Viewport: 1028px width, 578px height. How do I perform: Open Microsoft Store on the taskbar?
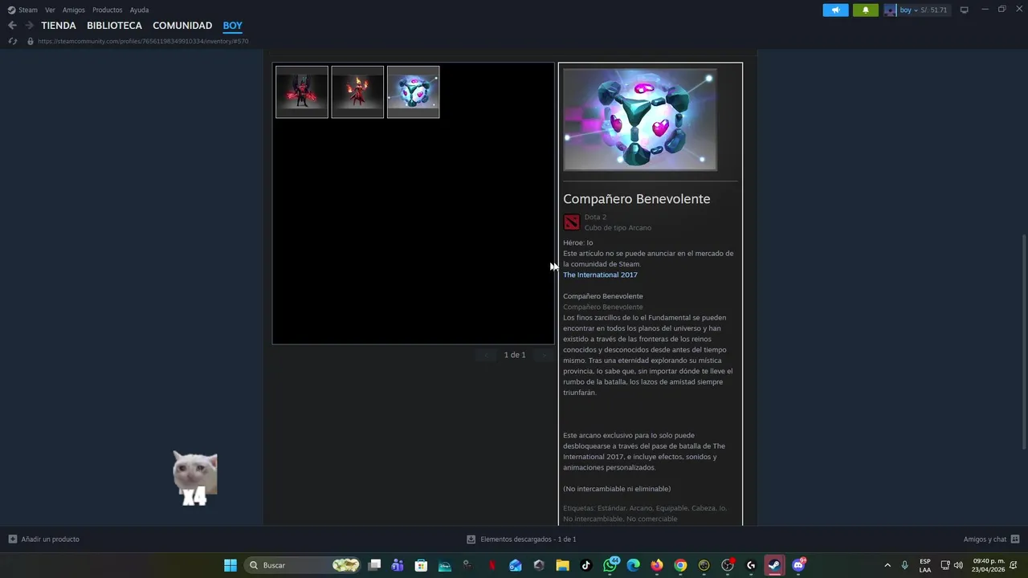[421, 565]
